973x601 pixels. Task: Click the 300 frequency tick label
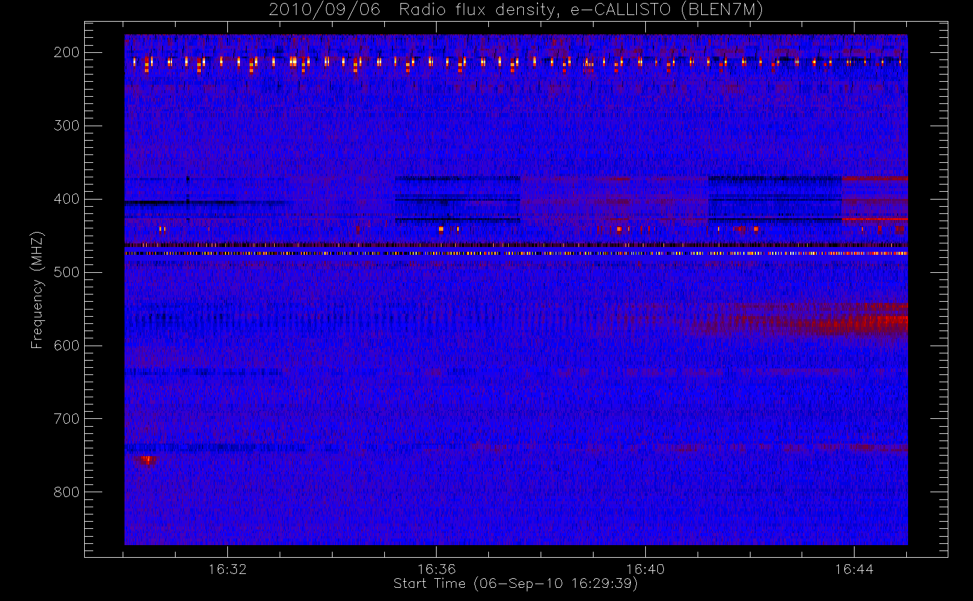click(x=67, y=126)
